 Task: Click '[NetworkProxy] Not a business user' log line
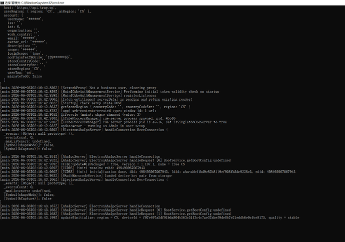[x=78, y=88]
